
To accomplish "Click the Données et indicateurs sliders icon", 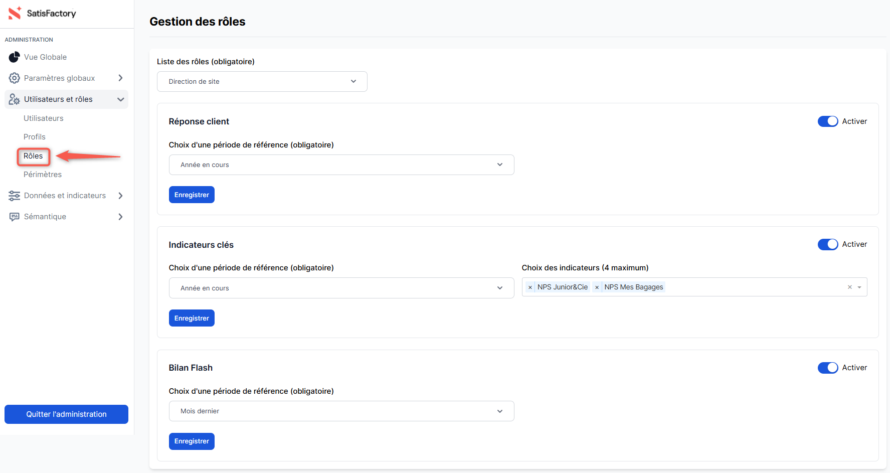I will click(x=15, y=196).
